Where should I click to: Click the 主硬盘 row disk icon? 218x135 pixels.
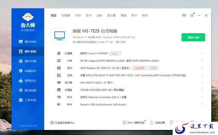[x=59, y=90]
